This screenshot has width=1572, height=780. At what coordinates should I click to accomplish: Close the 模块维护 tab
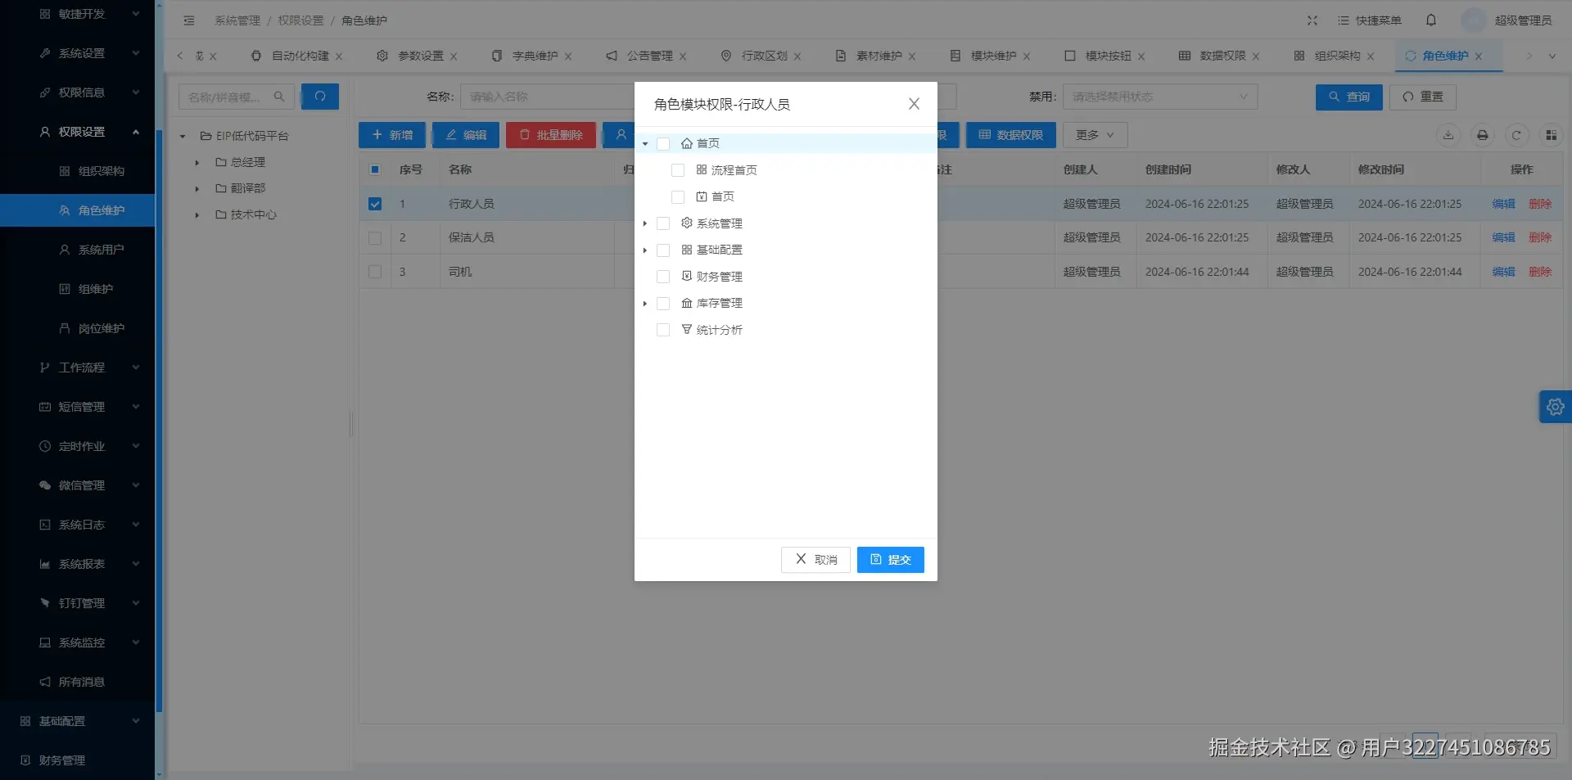click(1027, 56)
